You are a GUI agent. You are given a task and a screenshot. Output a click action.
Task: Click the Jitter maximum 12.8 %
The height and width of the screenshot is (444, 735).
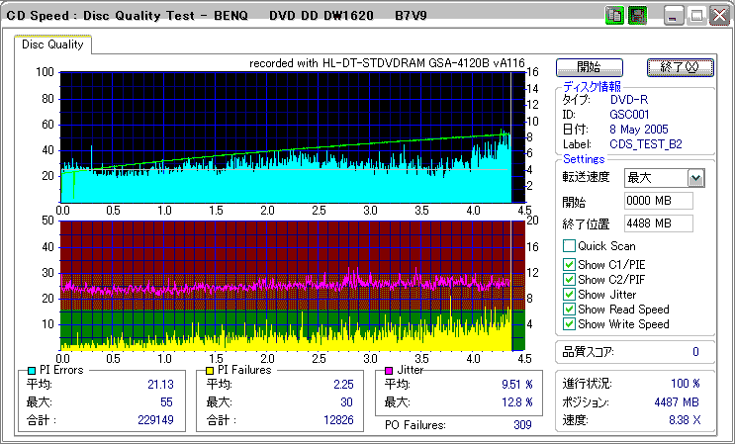(517, 402)
